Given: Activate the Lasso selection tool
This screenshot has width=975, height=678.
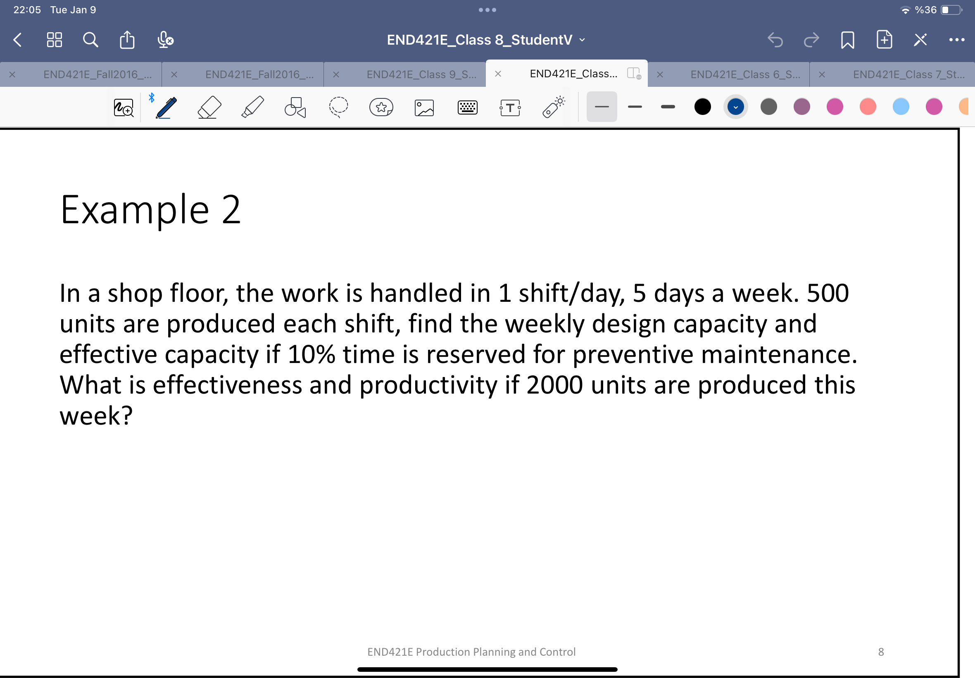Looking at the screenshot, I should [338, 107].
